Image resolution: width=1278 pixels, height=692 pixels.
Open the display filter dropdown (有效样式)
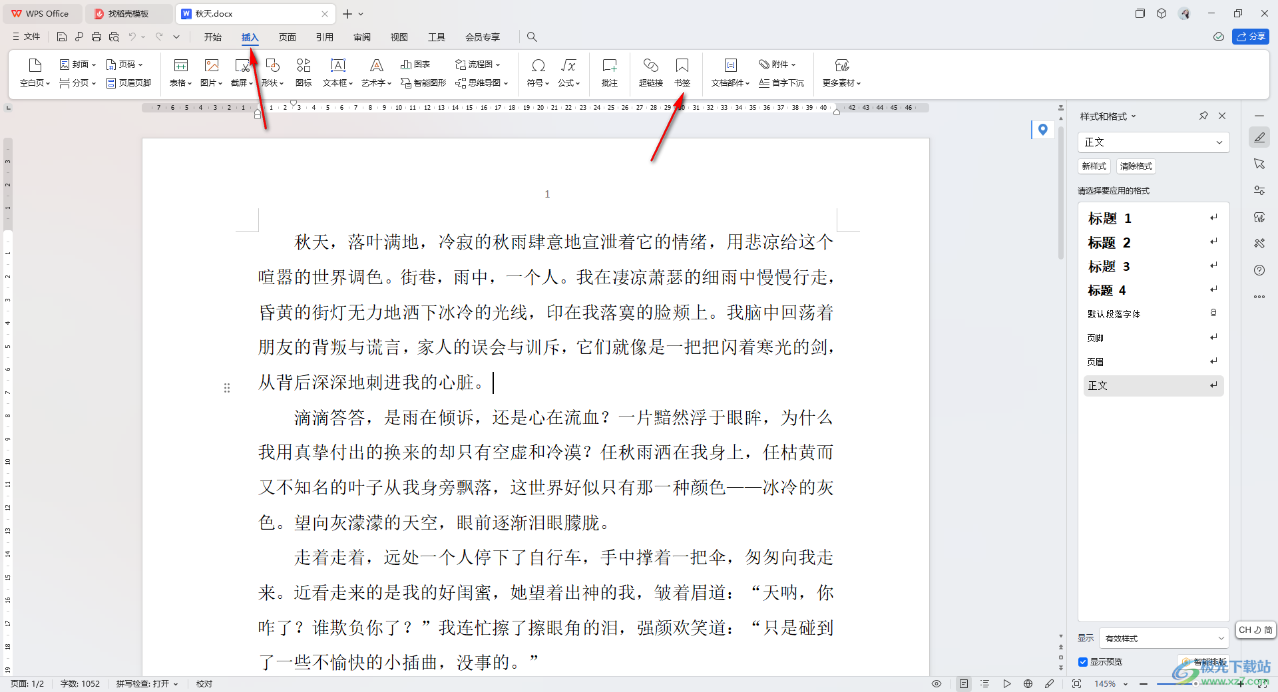coord(1164,638)
